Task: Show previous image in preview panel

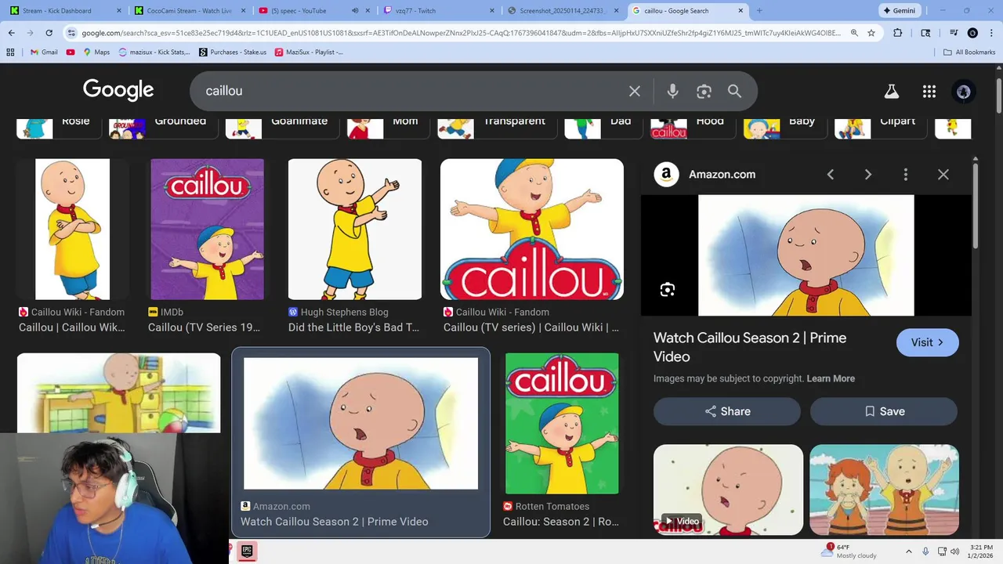Action: coord(831,175)
